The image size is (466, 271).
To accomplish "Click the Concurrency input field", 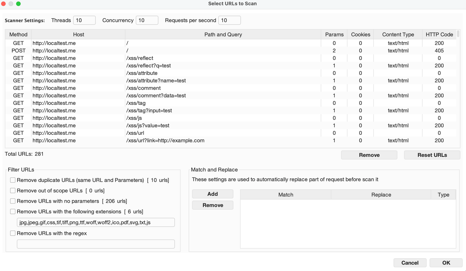I will (x=147, y=20).
